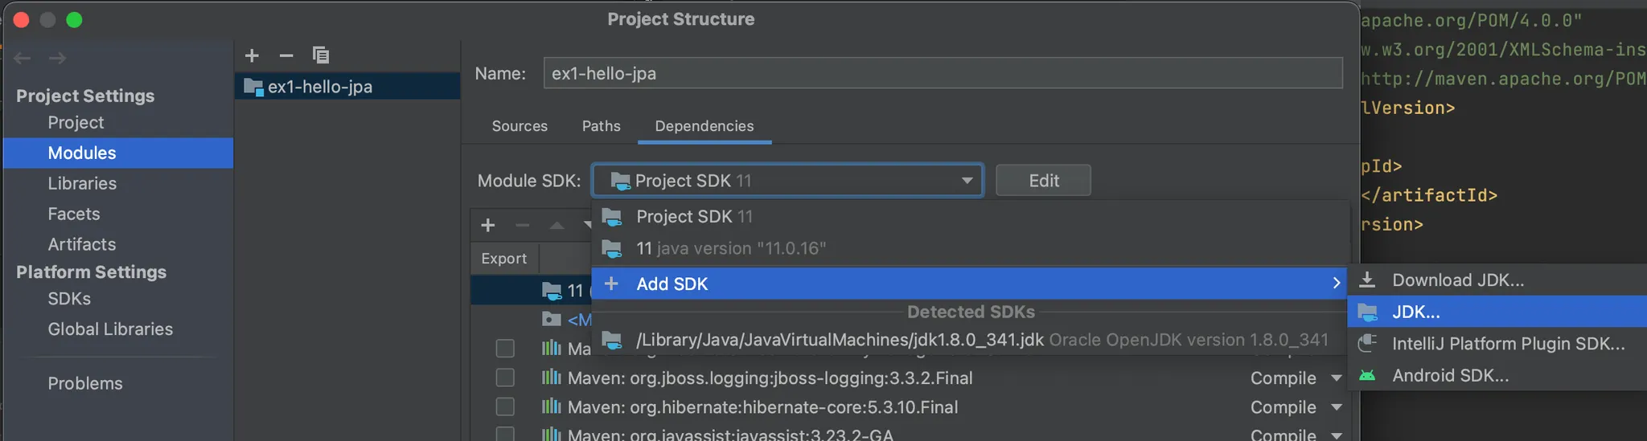This screenshot has height=441, width=1647.
Task: Toggle the javassist dependency export checkbox
Action: pos(505,435)
